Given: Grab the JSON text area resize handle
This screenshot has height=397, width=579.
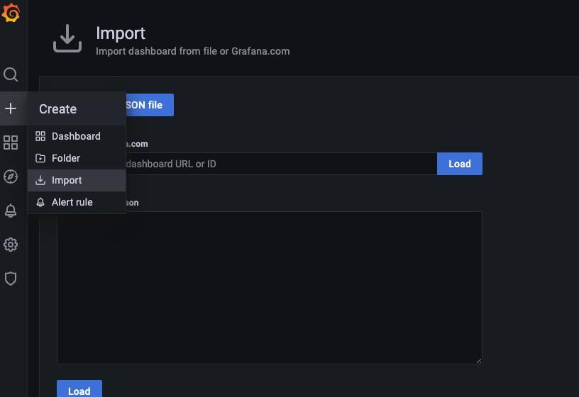Looking at the screenshot, I should click(x=478, y=361).
